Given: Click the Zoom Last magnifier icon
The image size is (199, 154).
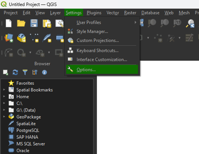Looking at the screenshot, I should click(x=191, y=23).
